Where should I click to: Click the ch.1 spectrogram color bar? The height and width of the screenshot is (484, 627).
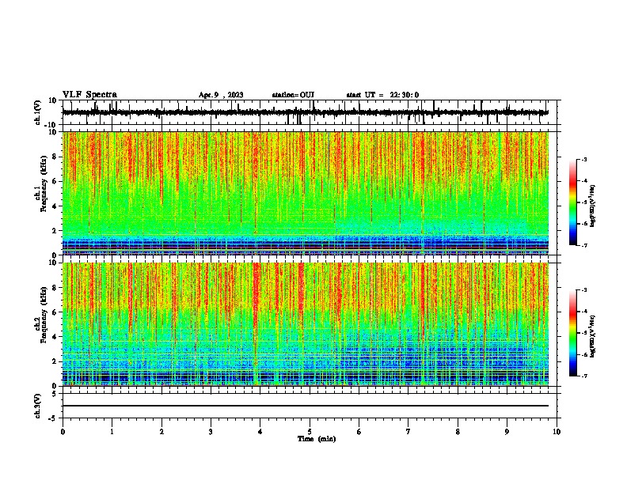pyautogui.click(x=573, y=202)
